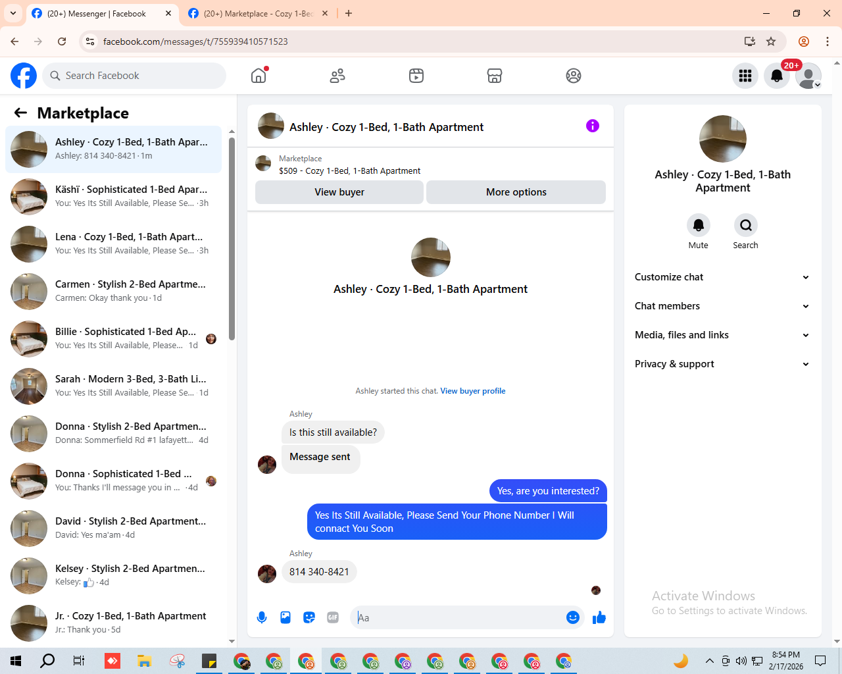Open Friends icon in top bar

(337, 76)
